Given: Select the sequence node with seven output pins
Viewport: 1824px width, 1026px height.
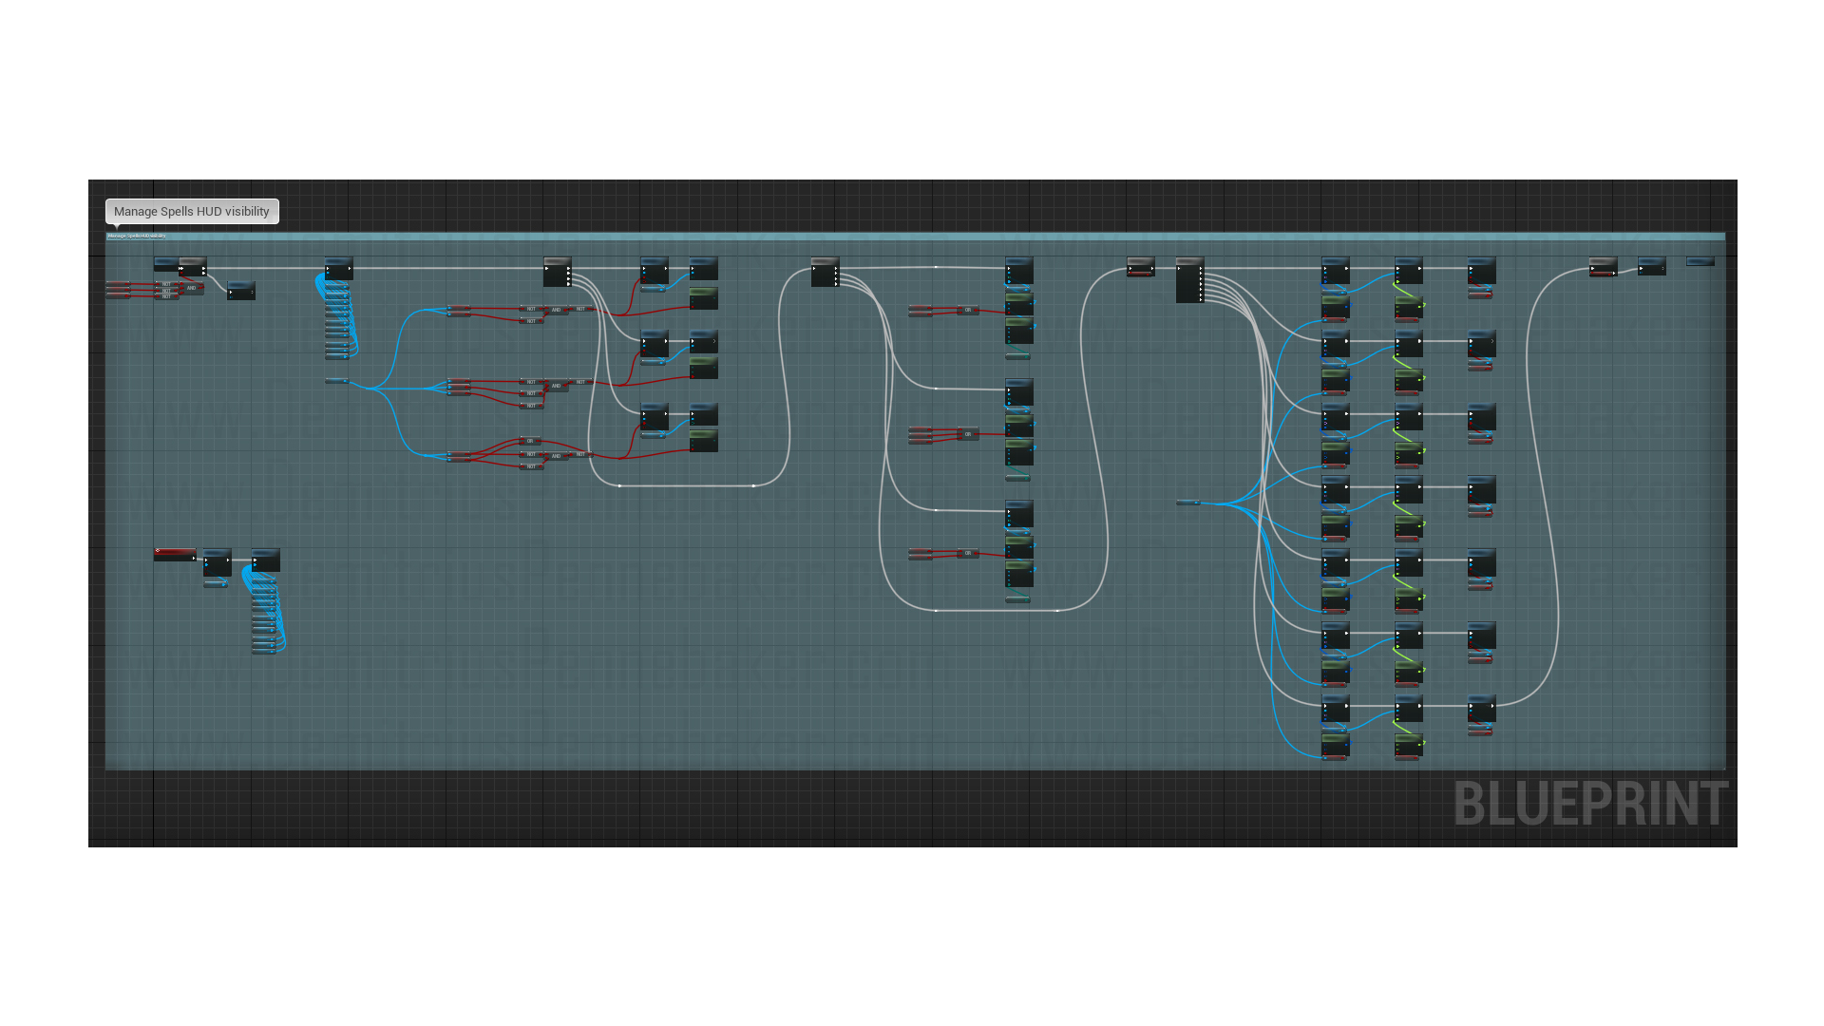Looking at the screenshot, I should point(1190,280).
